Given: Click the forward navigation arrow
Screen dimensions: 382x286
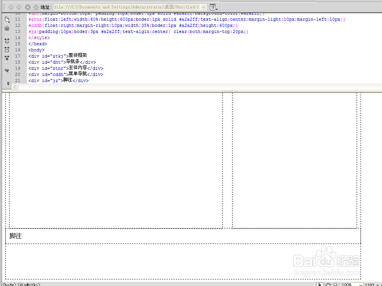Looking at the screenshot, I should [19, 7].
